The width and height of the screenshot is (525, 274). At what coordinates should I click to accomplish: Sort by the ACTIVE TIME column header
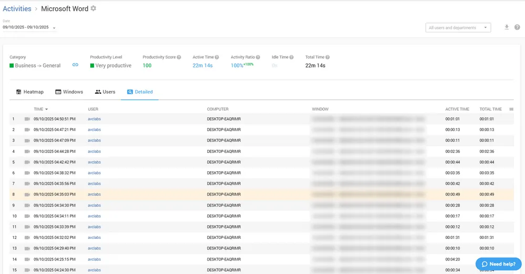click(x=457, y=109)
